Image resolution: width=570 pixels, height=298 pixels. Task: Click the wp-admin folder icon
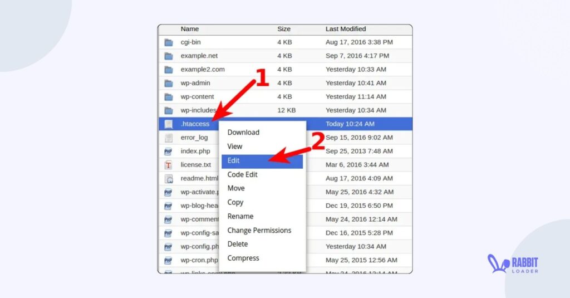pos(168,84)
